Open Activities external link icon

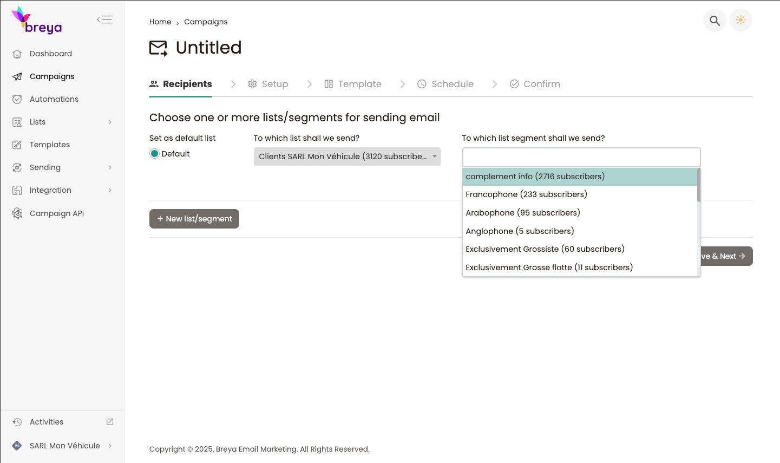pos(110,422)
